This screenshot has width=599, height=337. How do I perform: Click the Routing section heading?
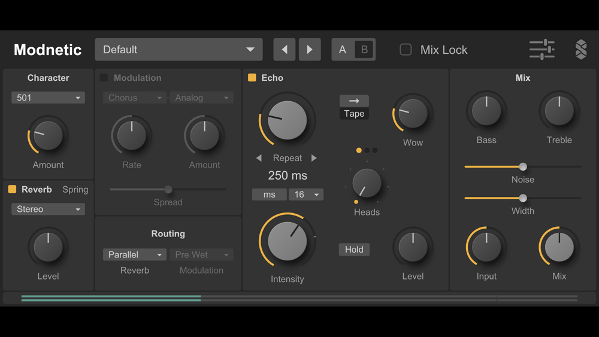168,233
